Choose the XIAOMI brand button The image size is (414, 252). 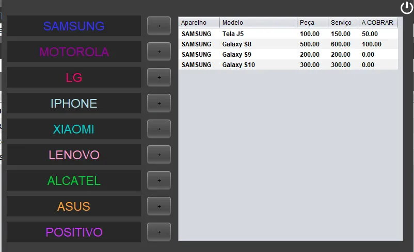pos(74,129)
